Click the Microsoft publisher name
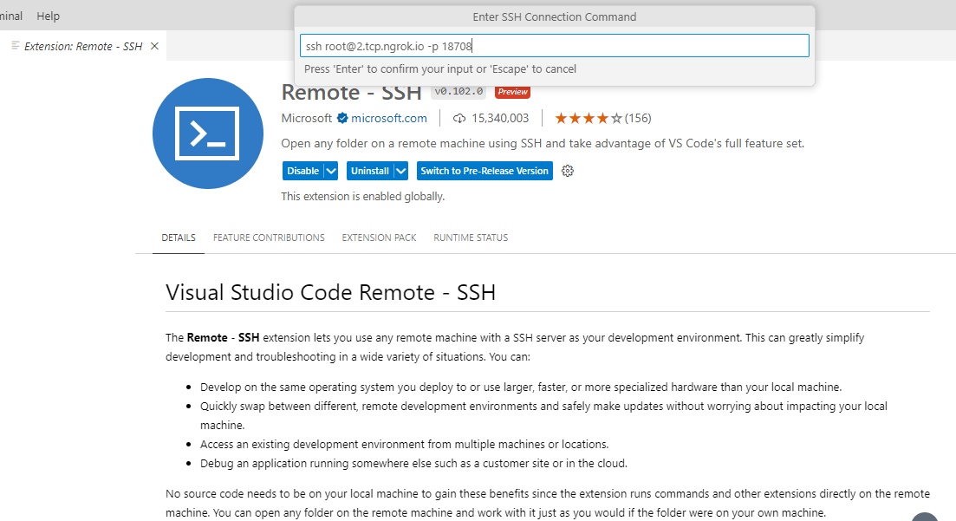This screenshot has width=956, height=521. (x=306, y=119)
